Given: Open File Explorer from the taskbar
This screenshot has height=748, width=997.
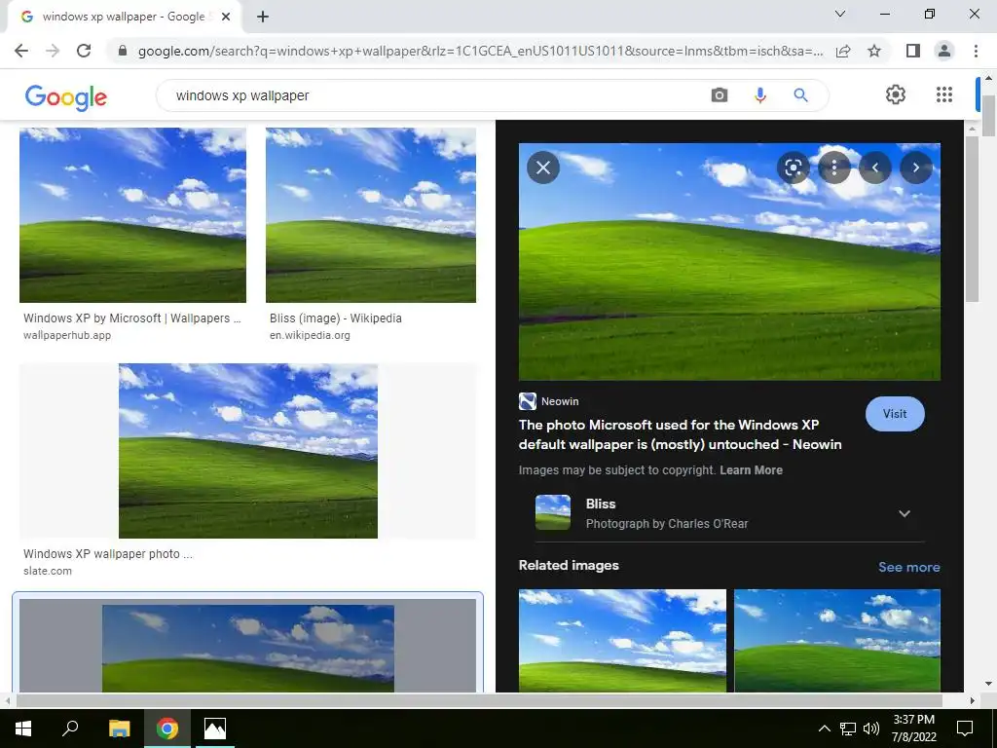Looking at the screenshot, I should (119, 729).
